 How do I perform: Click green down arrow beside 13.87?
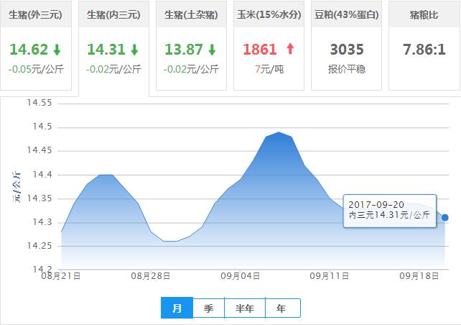tap(213, 50)
